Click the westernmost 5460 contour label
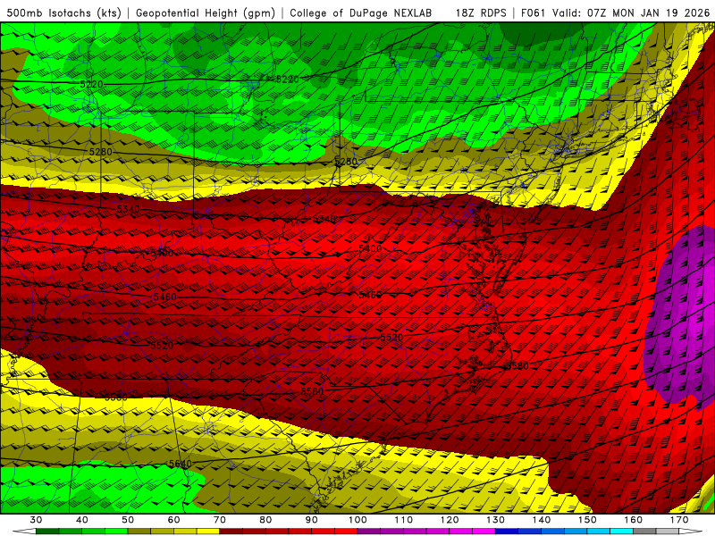Viewport: 715px width, 536px height. 164,297
